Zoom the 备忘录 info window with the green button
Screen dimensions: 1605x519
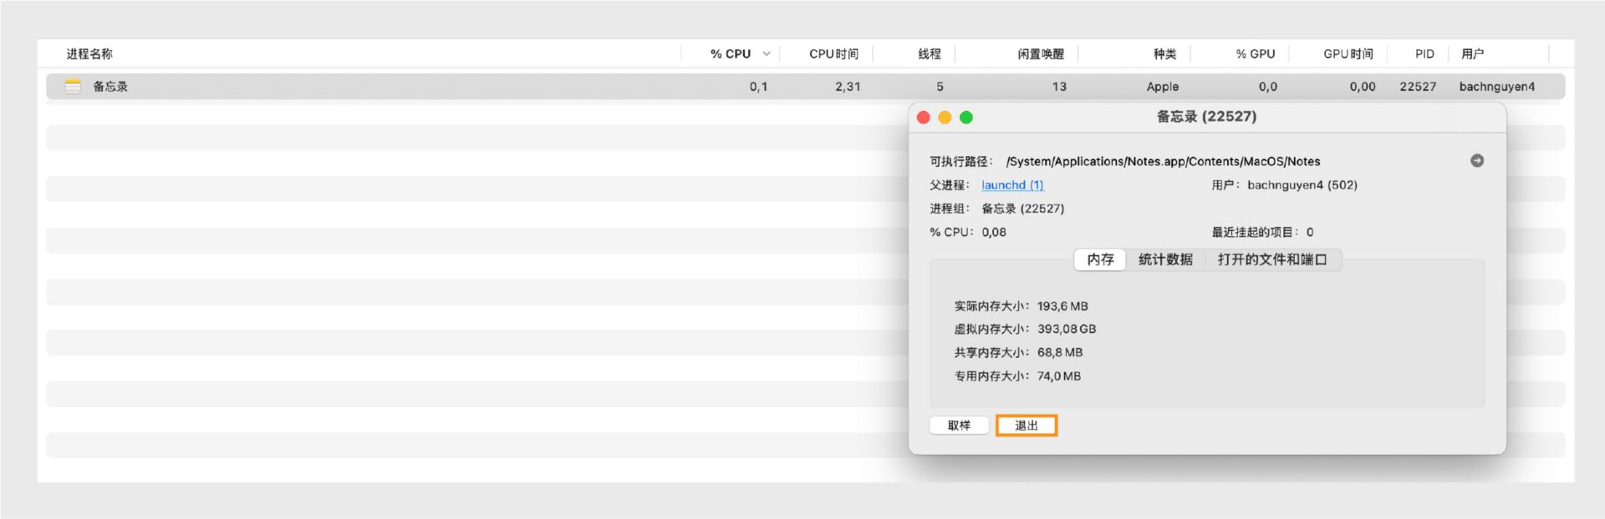(966, 118)
